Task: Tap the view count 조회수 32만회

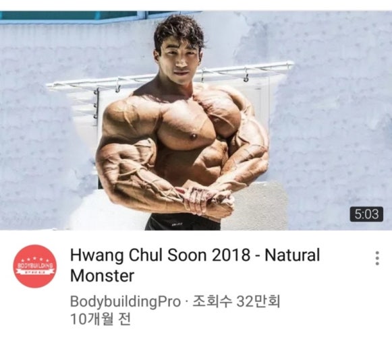Action: (x=236, y=301)
